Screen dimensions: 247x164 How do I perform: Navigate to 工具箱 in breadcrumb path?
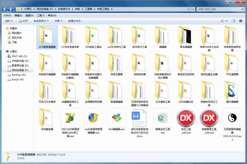click(x=89, y=9)
